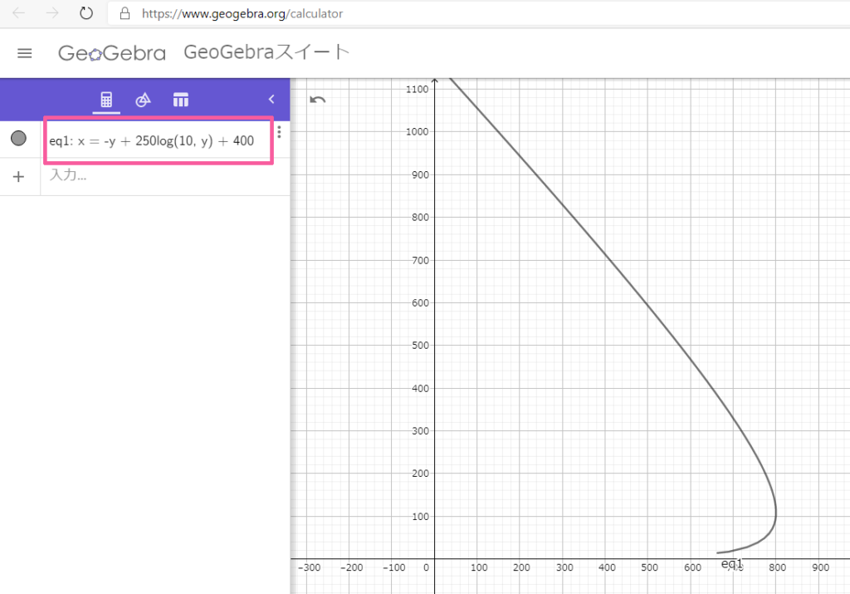Click the x-axis label 800

[x=777, y=567]
